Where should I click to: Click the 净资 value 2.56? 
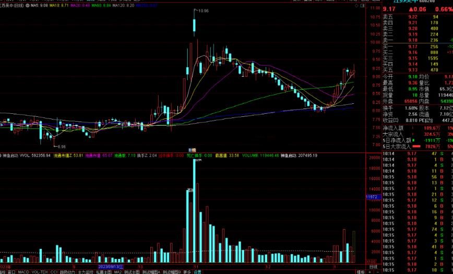413,114
